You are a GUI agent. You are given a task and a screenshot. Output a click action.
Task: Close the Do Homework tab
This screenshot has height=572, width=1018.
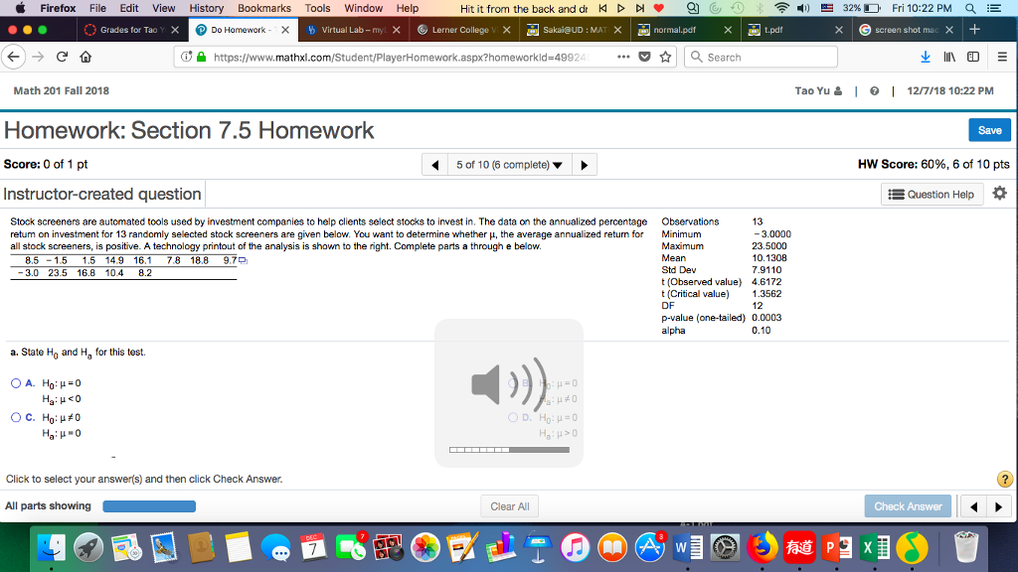click(285, 30)
